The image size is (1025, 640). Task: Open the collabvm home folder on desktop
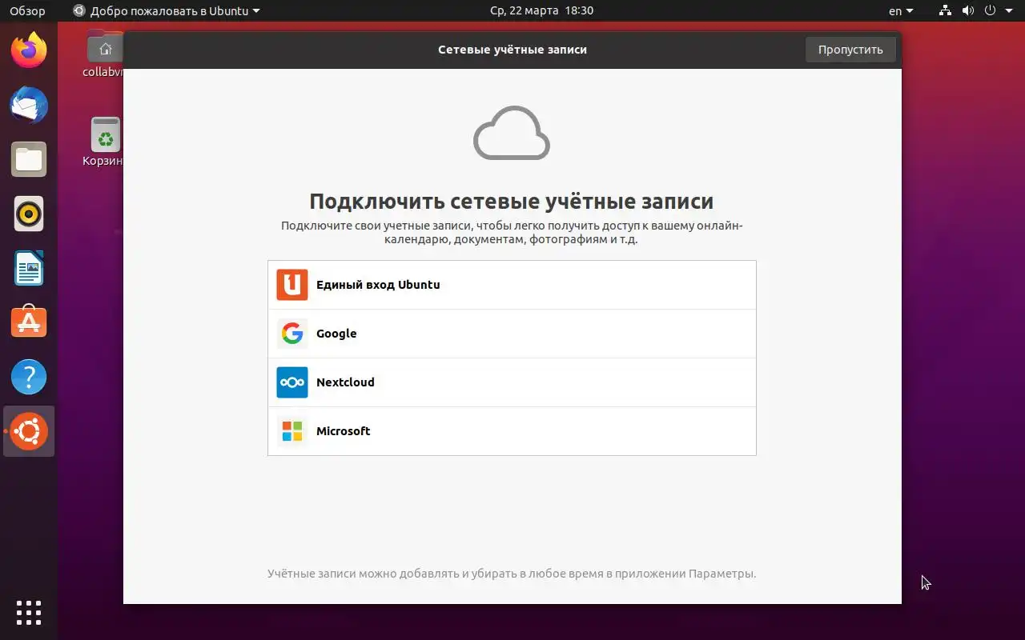pyautogui.click(x=105, y=54)
